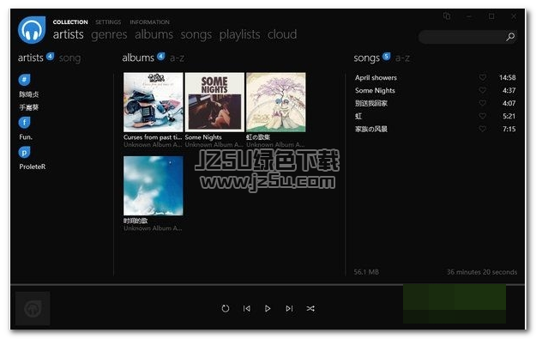The height and width of the screenshot is (339, 536).
Task: Switch to the albums tab
Action: click(x=154, y=34)
